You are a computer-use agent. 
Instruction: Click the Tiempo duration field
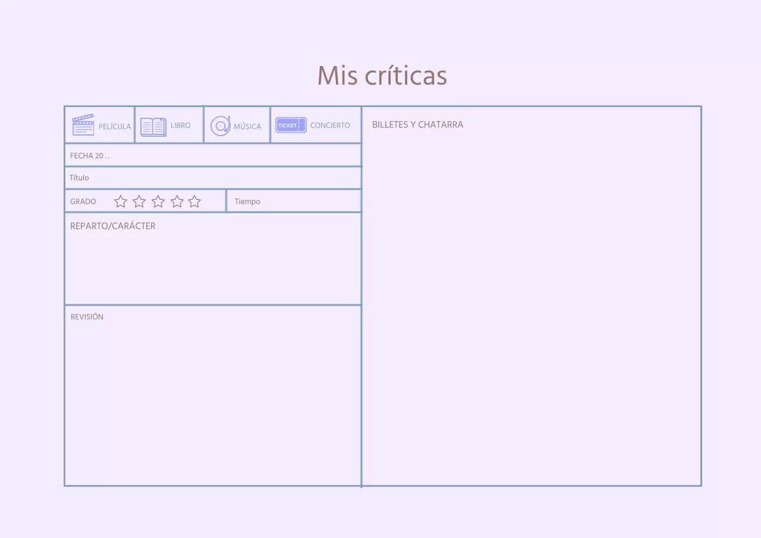coord(294,201)
